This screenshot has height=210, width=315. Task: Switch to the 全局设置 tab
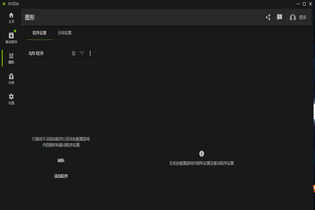coord(64,33)
